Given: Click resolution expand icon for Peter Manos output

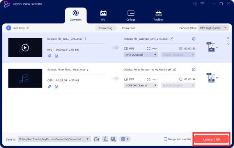Looking at the screenshot, I should coord(149,79).
